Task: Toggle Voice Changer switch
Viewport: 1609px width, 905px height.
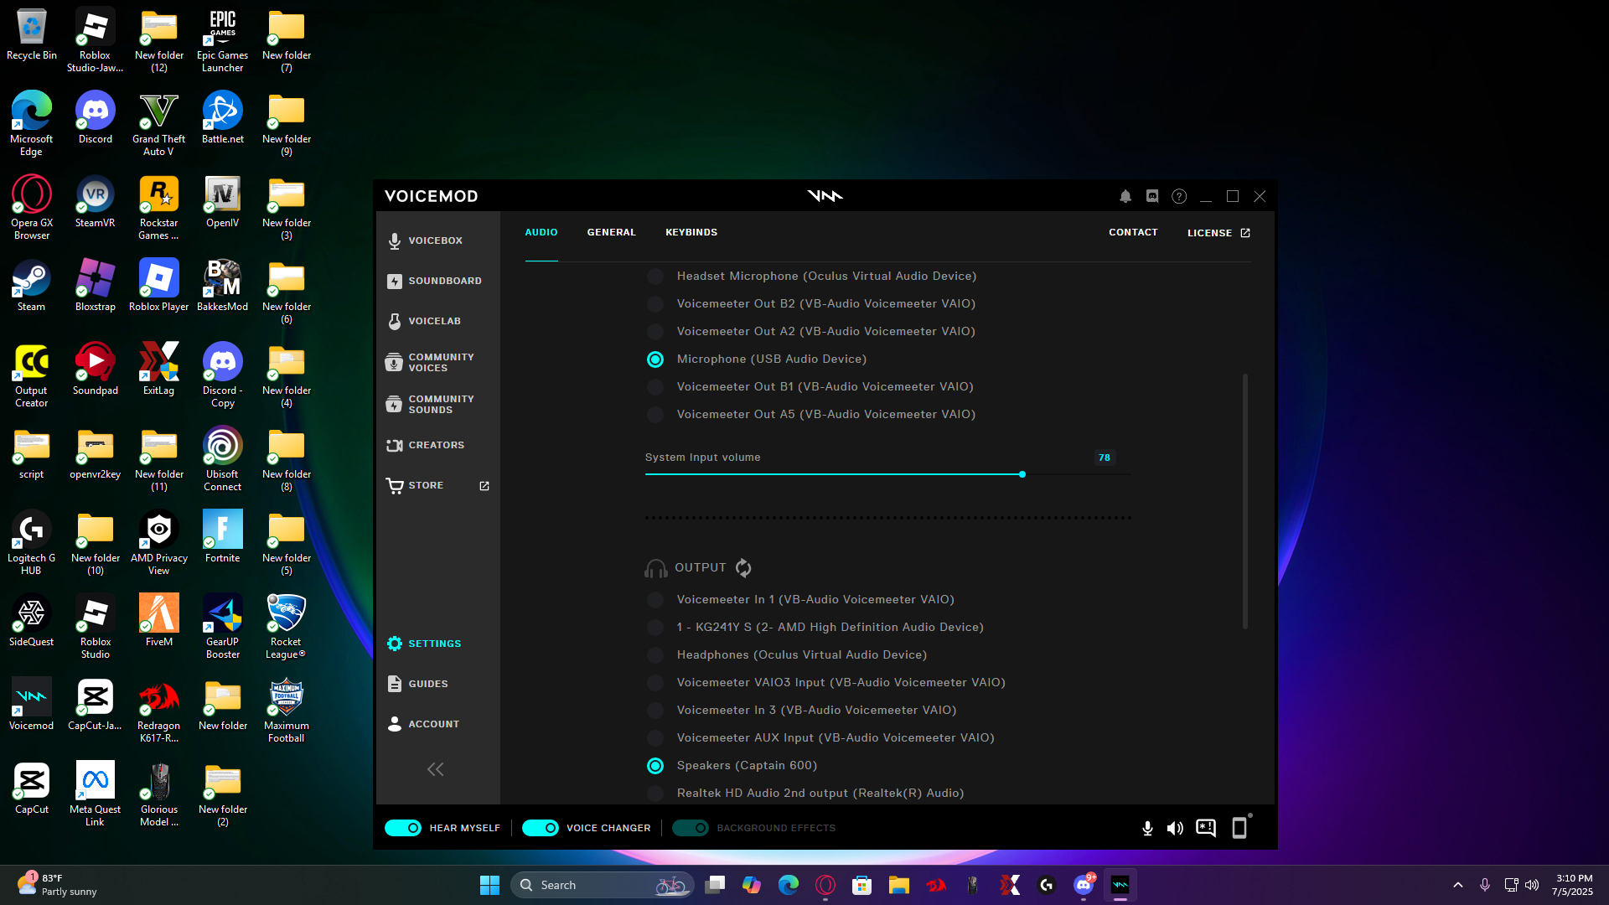Action: (x=541, y=828)
